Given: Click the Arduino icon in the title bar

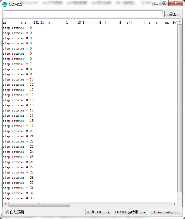Looking at the screenshot, I should click(x=5, y=5).
